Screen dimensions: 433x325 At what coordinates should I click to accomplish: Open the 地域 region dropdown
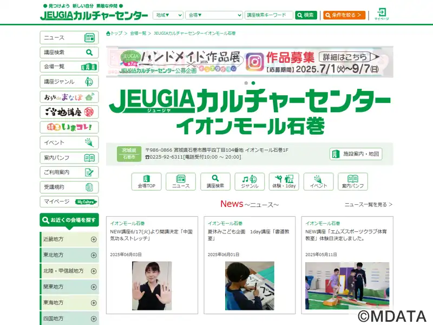tap(168, 15)
